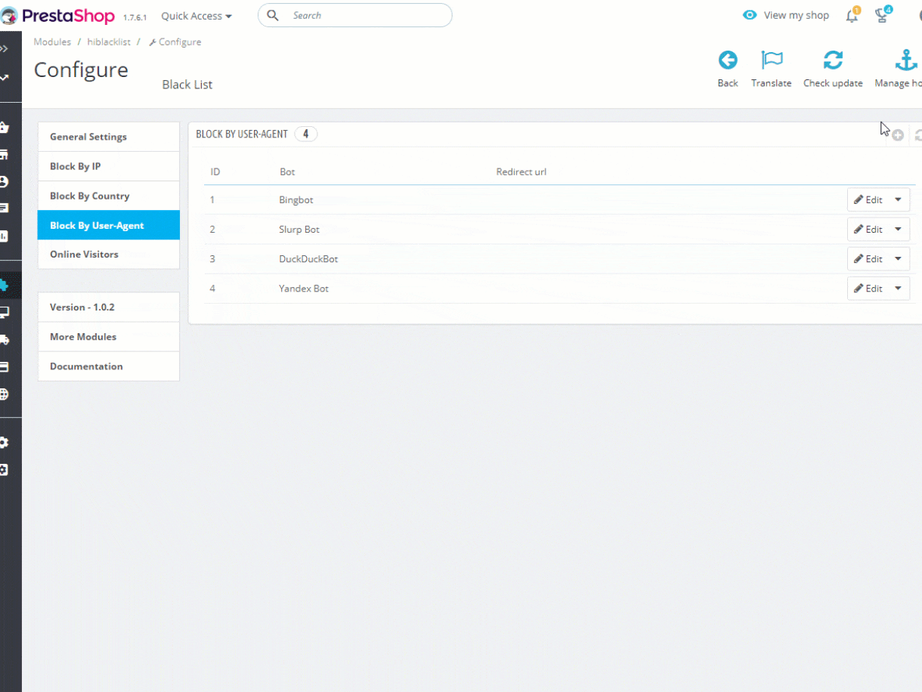Open Customers face icon in sidebar
This screenshot has height=692, width=922.
coord(4,181)
